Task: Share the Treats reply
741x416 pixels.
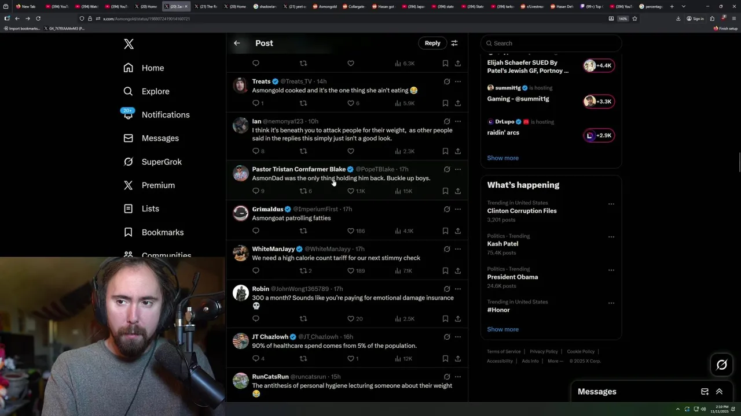Action: pyautogui.click(x=458, y=103)
